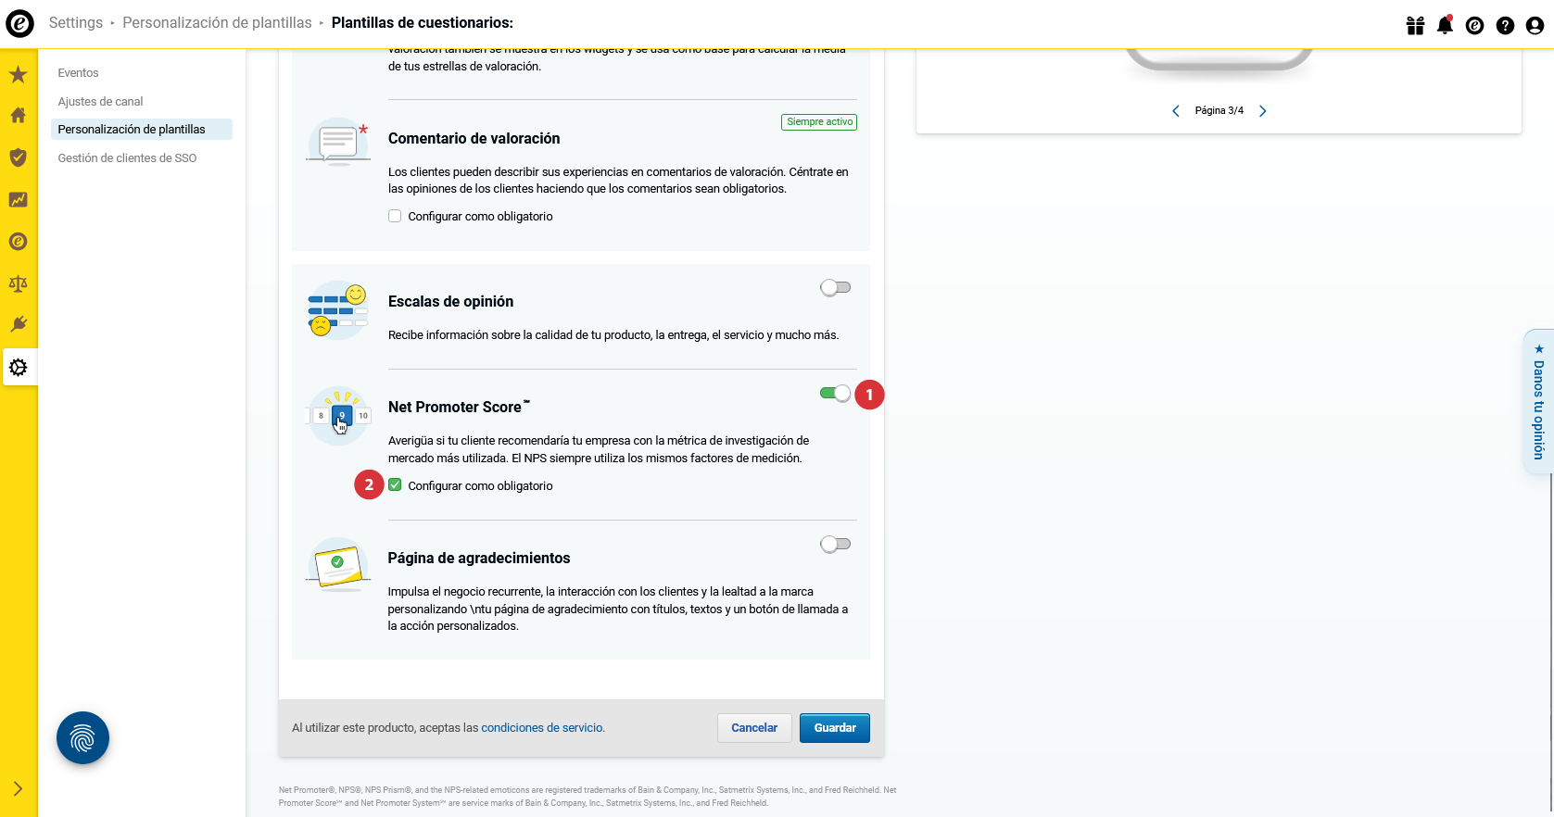1554x817 pixels.
Task: Go to previous preview page
Action: click(x=1176, y=111)
